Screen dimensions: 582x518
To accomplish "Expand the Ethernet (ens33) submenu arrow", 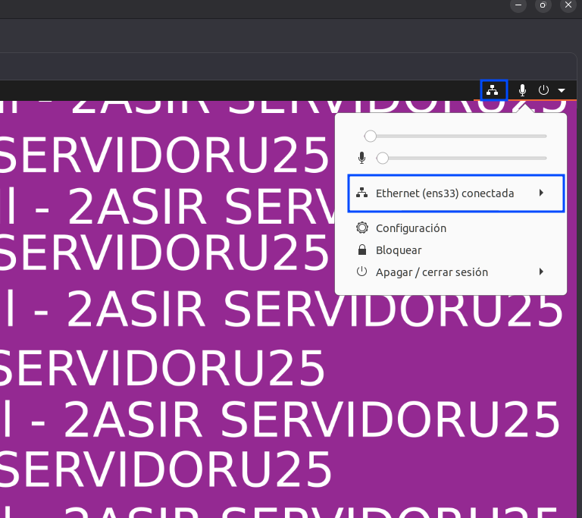I will pyautogui.click(x=541, y=193).
